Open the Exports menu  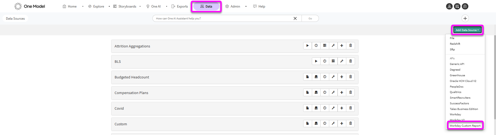180,6
